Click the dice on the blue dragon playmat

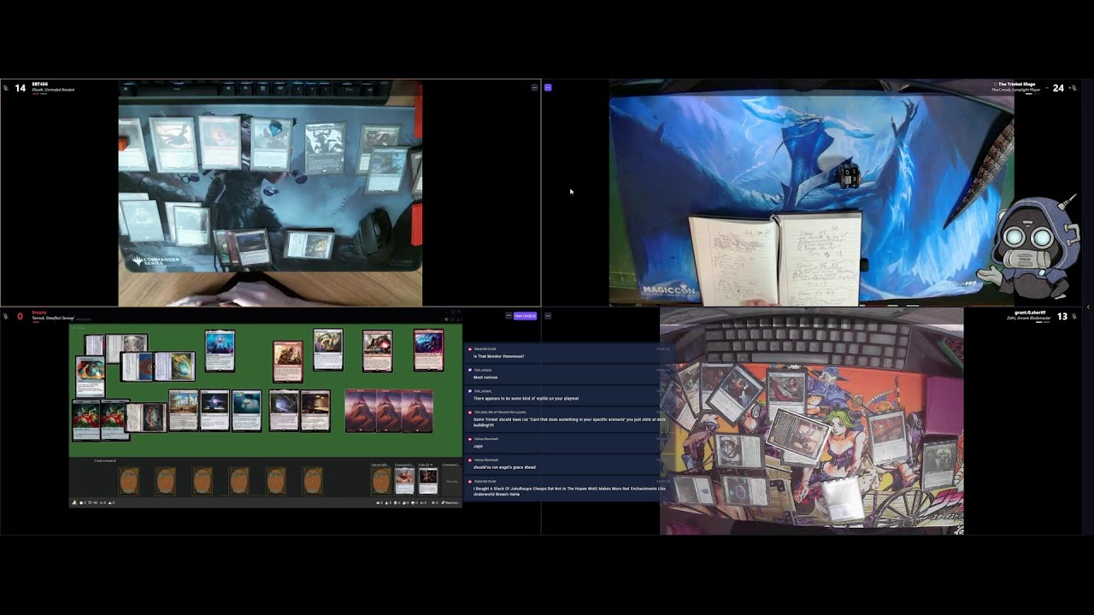point(849,177)
